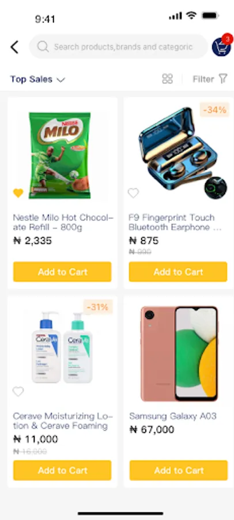
Task: Favorite the F9 Bluetooth Earphone heart
Action: [x=133, y=193]
